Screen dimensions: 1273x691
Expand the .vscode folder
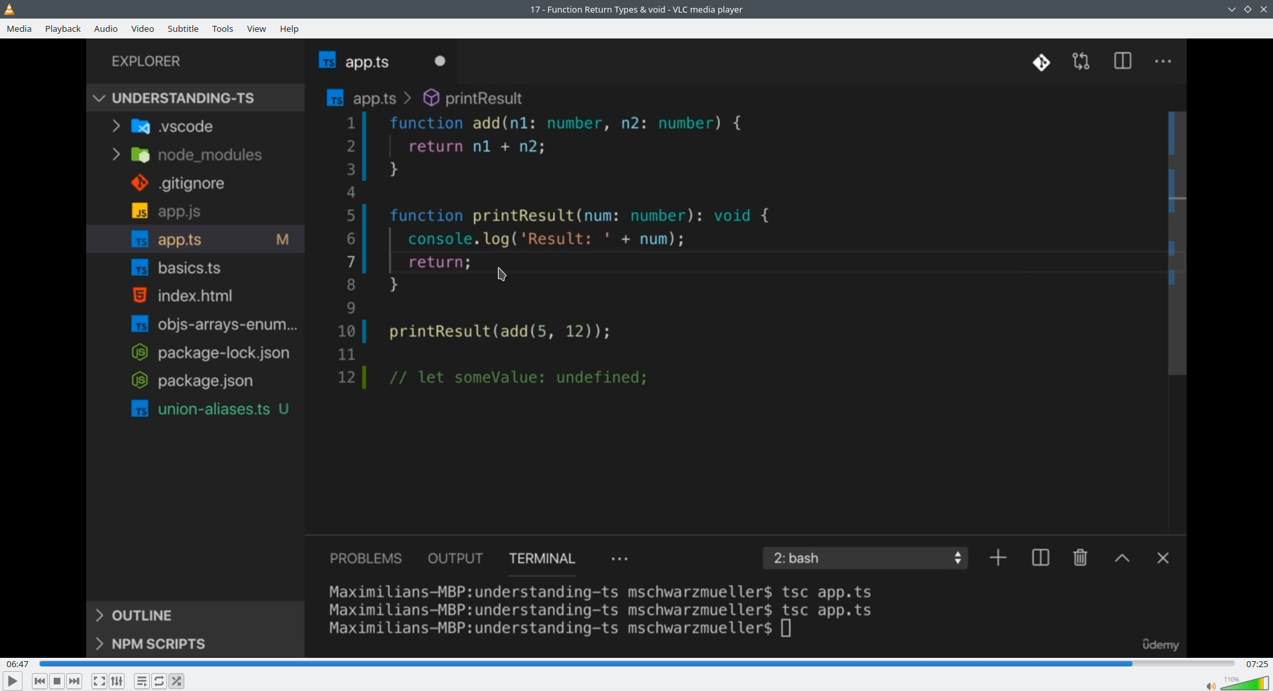(196, 126)
